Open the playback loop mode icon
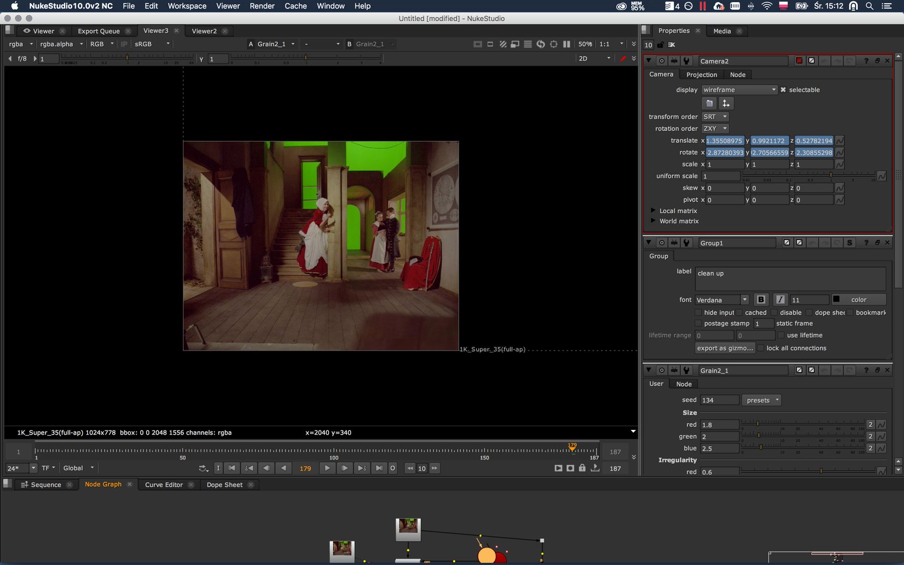Image resolution: width=904 pixels, height=565 pixels. [x=203, y=468]
